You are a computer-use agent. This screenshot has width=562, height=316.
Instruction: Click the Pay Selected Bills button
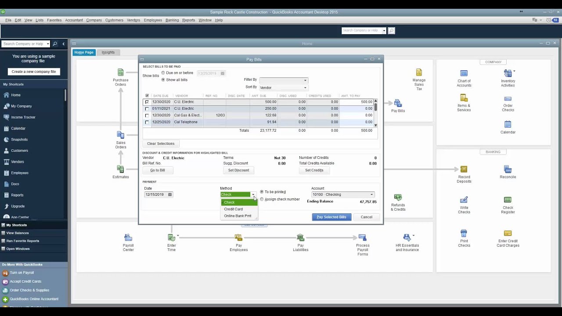(x=331, y=217)
